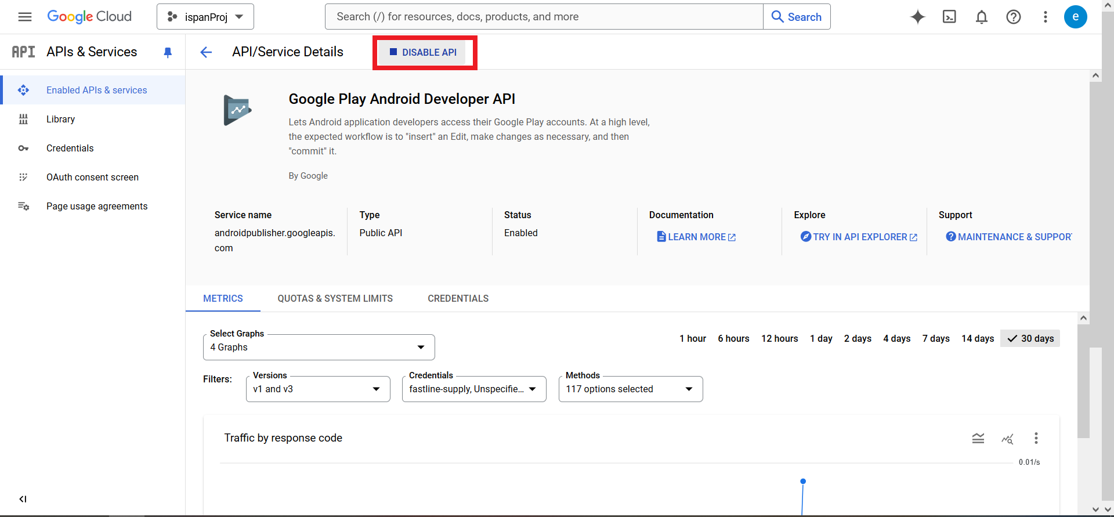Image resolution: width=1114 pixels, height=517 pixels.
Task: Open the top bar three-dot settings menu
Action: pyautogui.click(x=1046, y=17)
